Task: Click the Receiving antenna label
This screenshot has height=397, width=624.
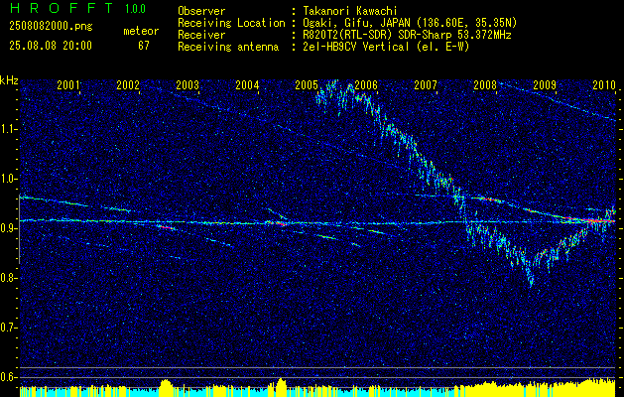Action: pos(228,47)
